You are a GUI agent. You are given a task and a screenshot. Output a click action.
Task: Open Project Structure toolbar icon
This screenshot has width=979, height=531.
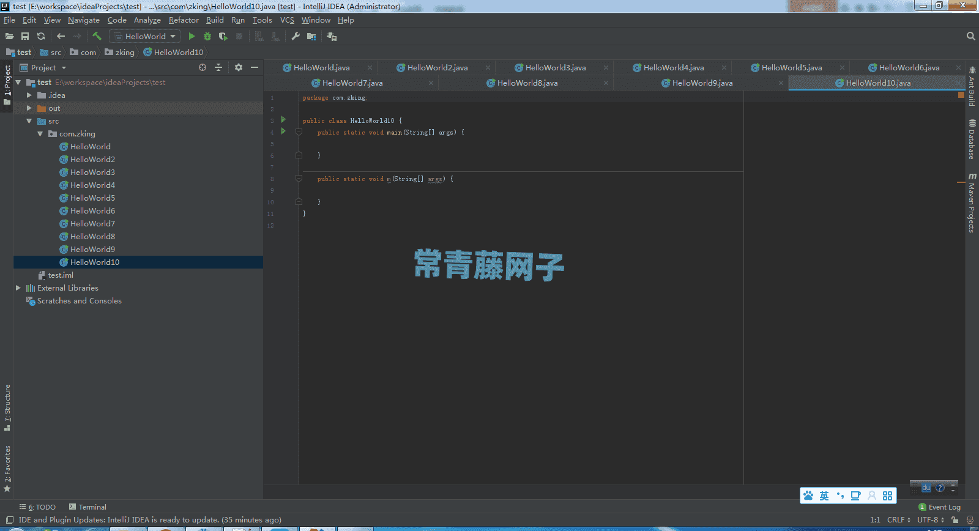(311, 37)
